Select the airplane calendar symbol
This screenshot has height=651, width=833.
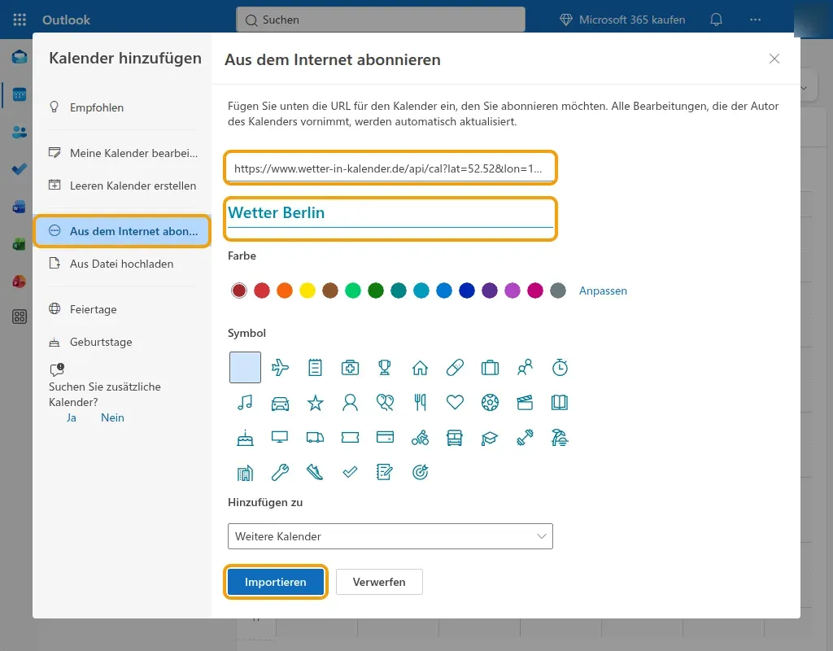pos(280,367)
